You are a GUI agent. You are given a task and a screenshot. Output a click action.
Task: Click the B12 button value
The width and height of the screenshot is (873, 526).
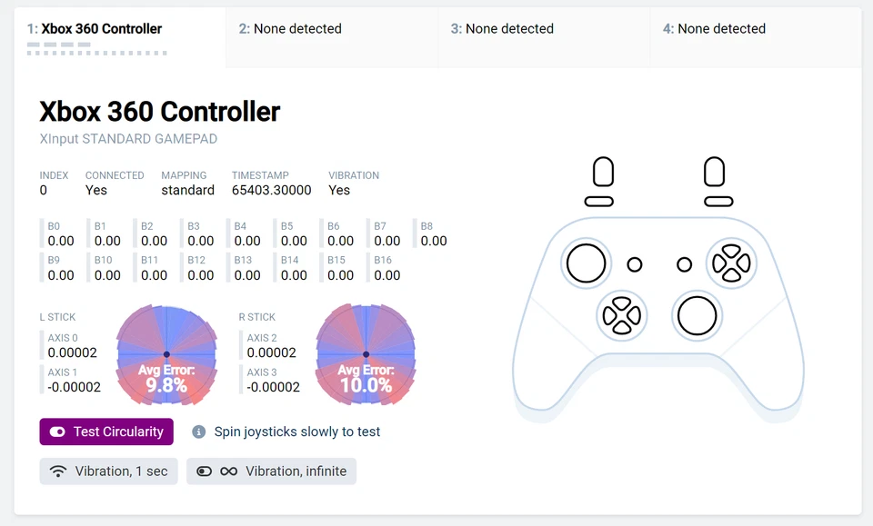coord(200,275)
